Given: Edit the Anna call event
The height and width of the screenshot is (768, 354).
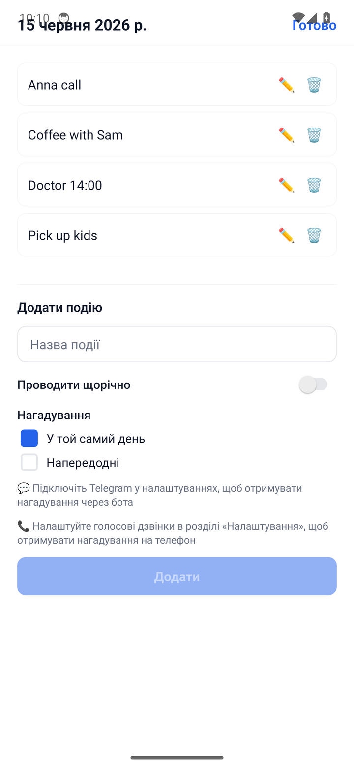Looking at the screenshot, I should click(x=286, y=85).
